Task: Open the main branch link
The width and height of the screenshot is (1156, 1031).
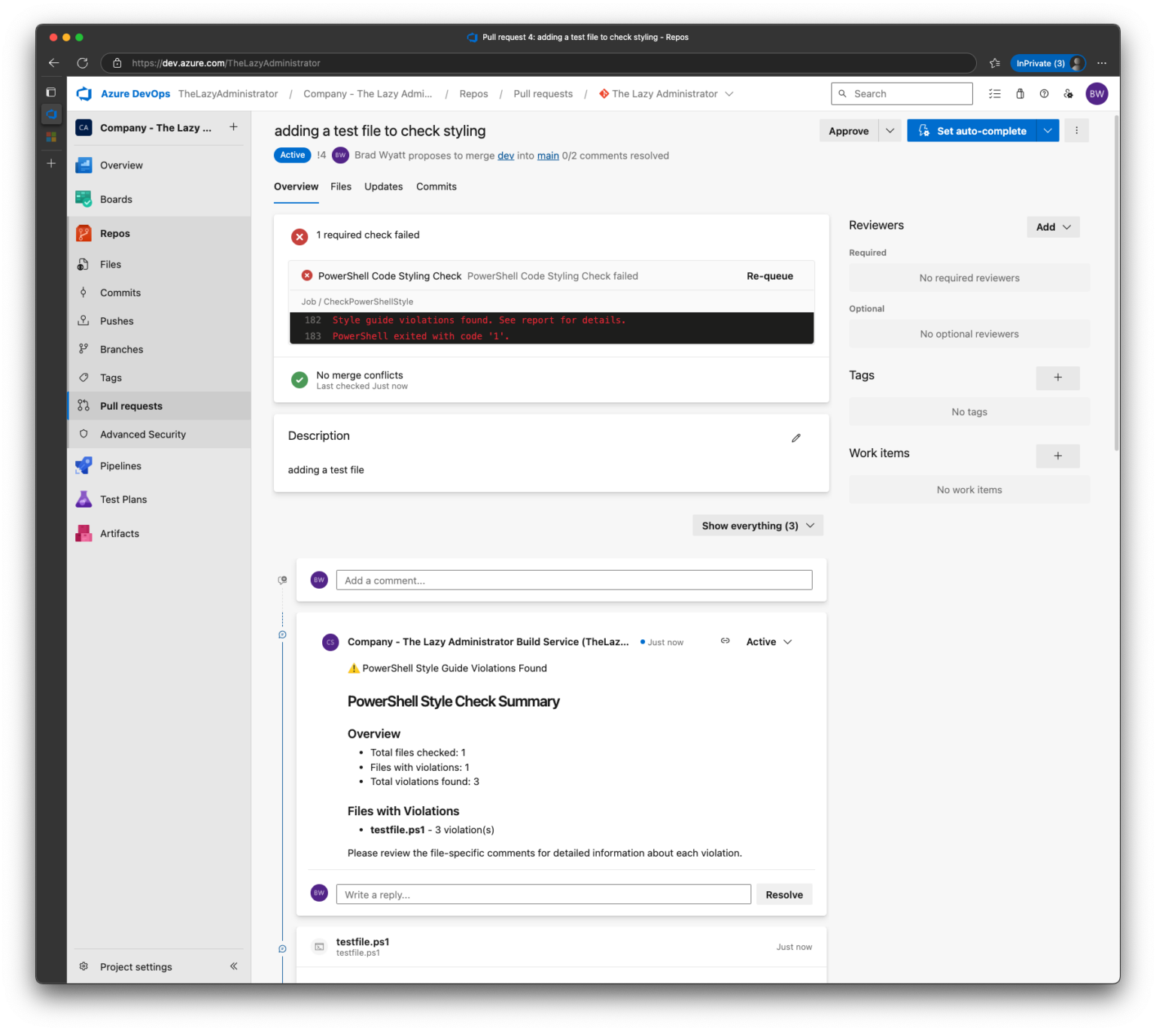Action: 548,156
